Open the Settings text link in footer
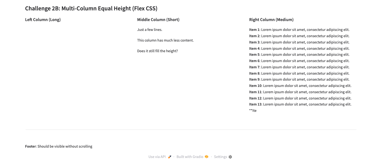The width and height of the screenshot is (382, 164). tap(220, 157)
